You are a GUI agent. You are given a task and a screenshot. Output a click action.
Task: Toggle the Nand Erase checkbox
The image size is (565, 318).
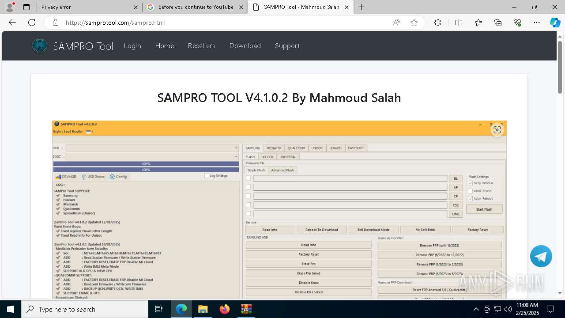(470, 191)
